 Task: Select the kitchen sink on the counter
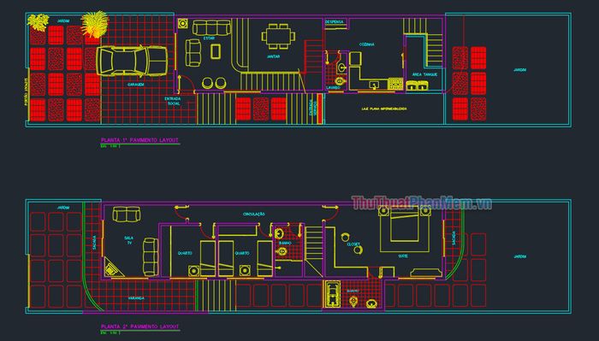coord(375,84)
